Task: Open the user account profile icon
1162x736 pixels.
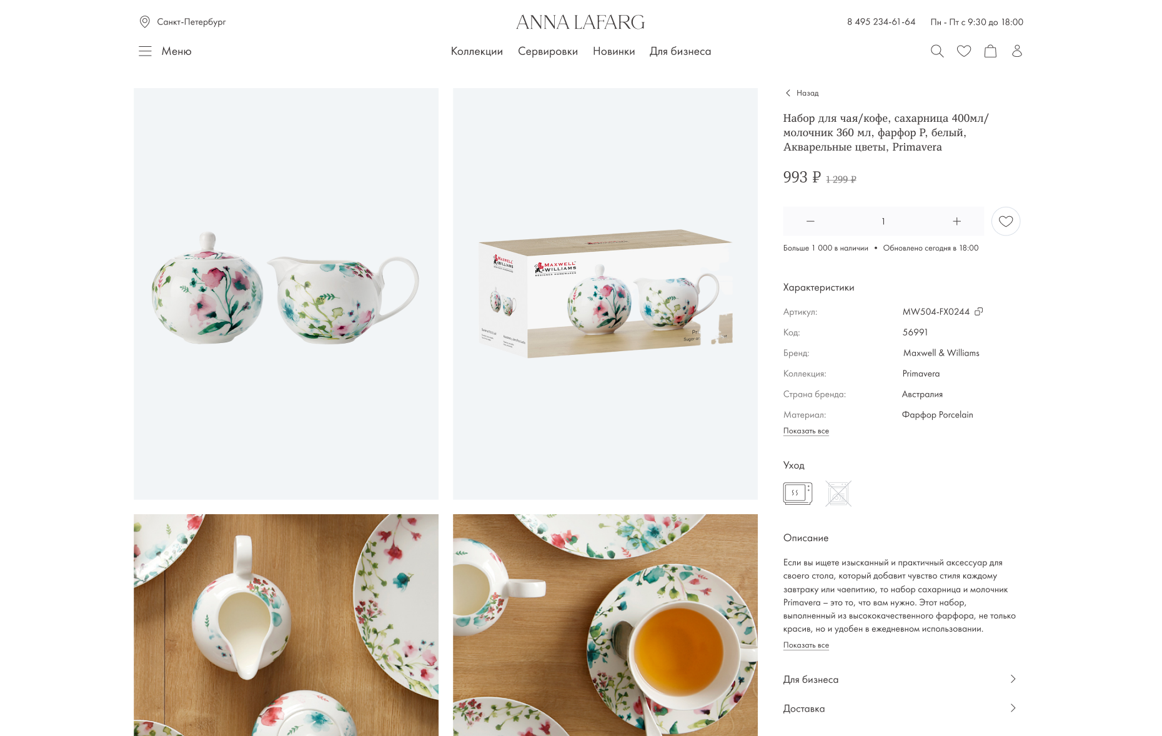Action: pos(1017,51)
